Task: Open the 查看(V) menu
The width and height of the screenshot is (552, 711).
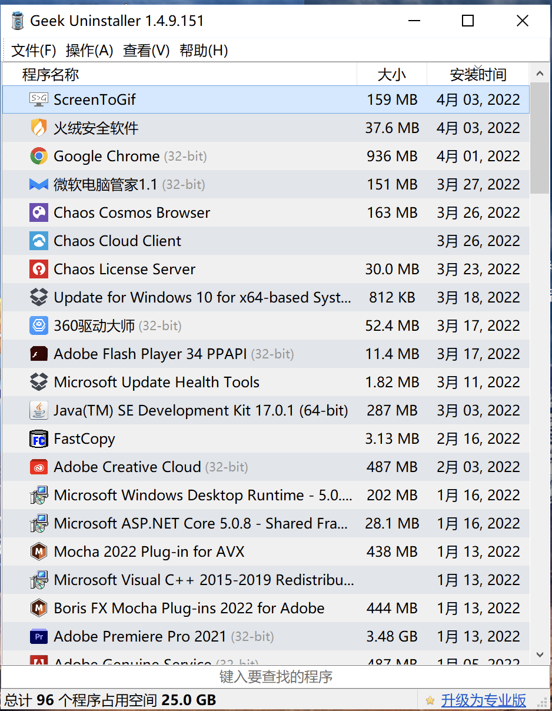Action: tap(147, 51)
